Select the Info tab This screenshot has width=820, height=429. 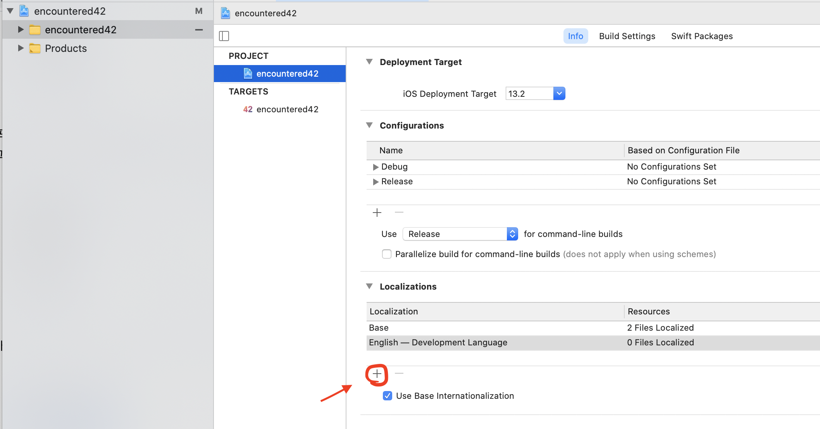[575, 36]
